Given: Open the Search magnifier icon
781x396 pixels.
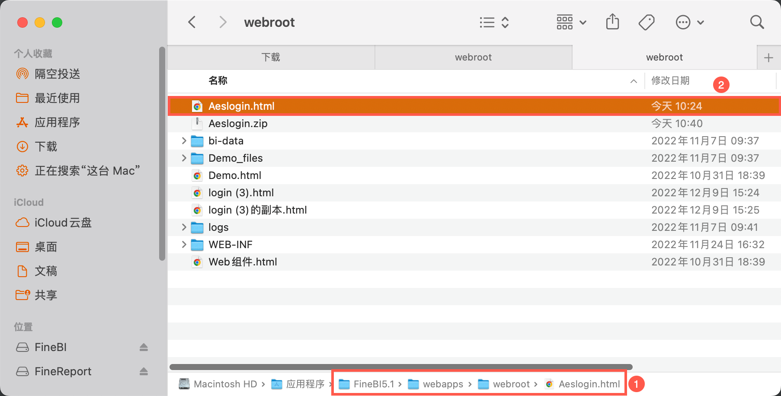Looking at the screenshot, I should tap(757, 22).
